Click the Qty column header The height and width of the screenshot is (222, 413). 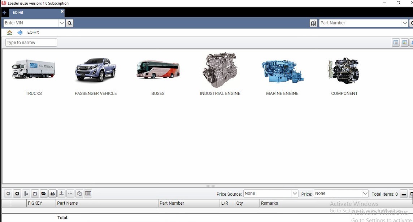(247, 203)
